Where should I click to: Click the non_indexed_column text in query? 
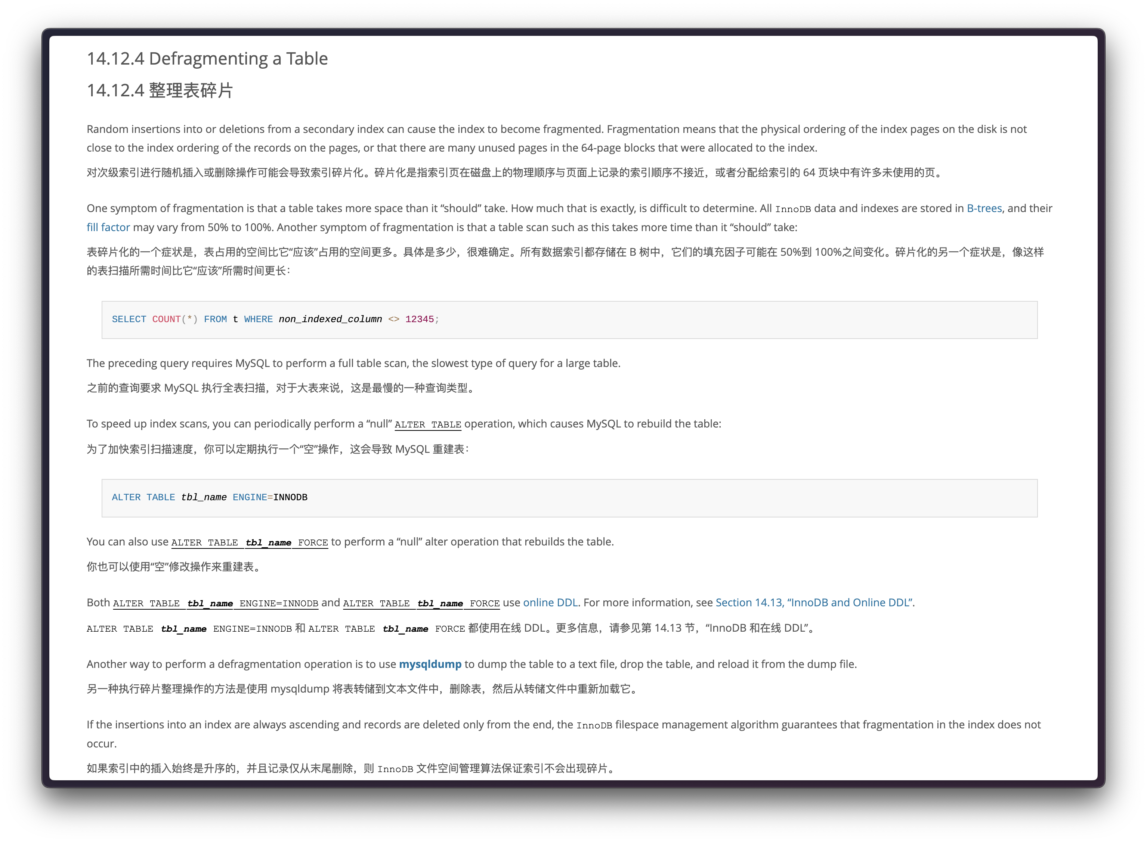tap(330, 320)
